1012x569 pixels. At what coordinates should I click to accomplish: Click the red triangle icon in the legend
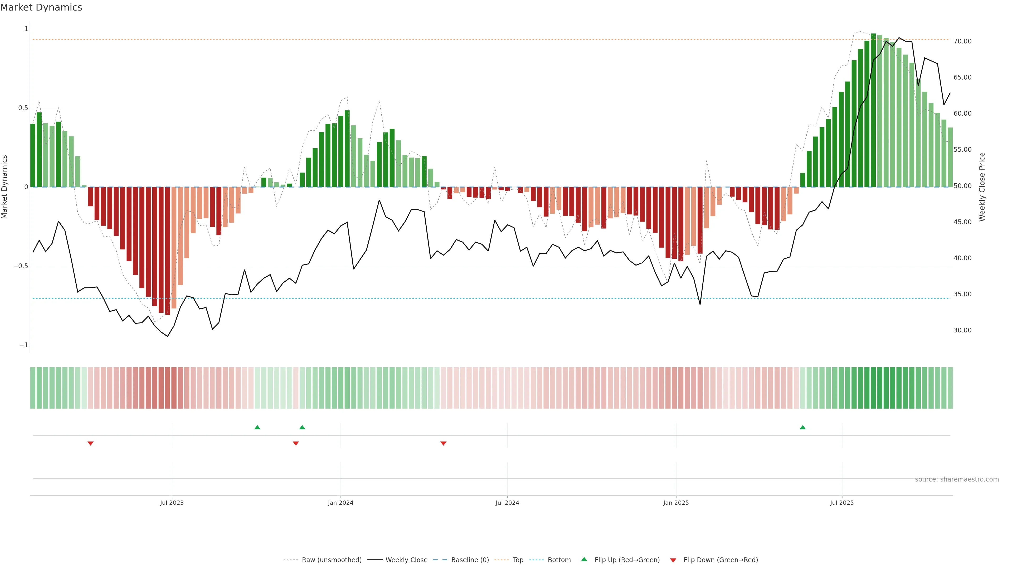[x=673, y=560]
